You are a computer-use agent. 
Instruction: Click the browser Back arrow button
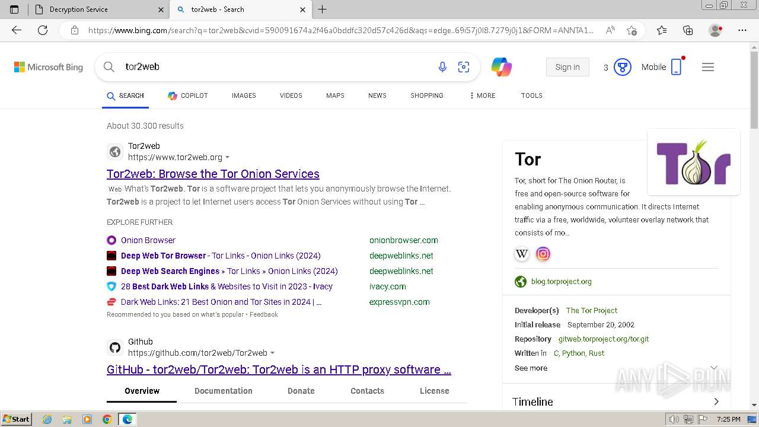(x=17, y=30)
